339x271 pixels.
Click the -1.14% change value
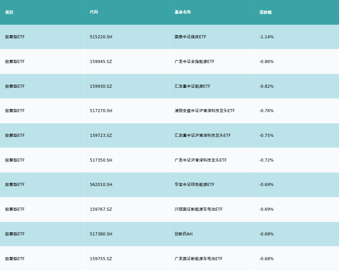pos(266,37)
